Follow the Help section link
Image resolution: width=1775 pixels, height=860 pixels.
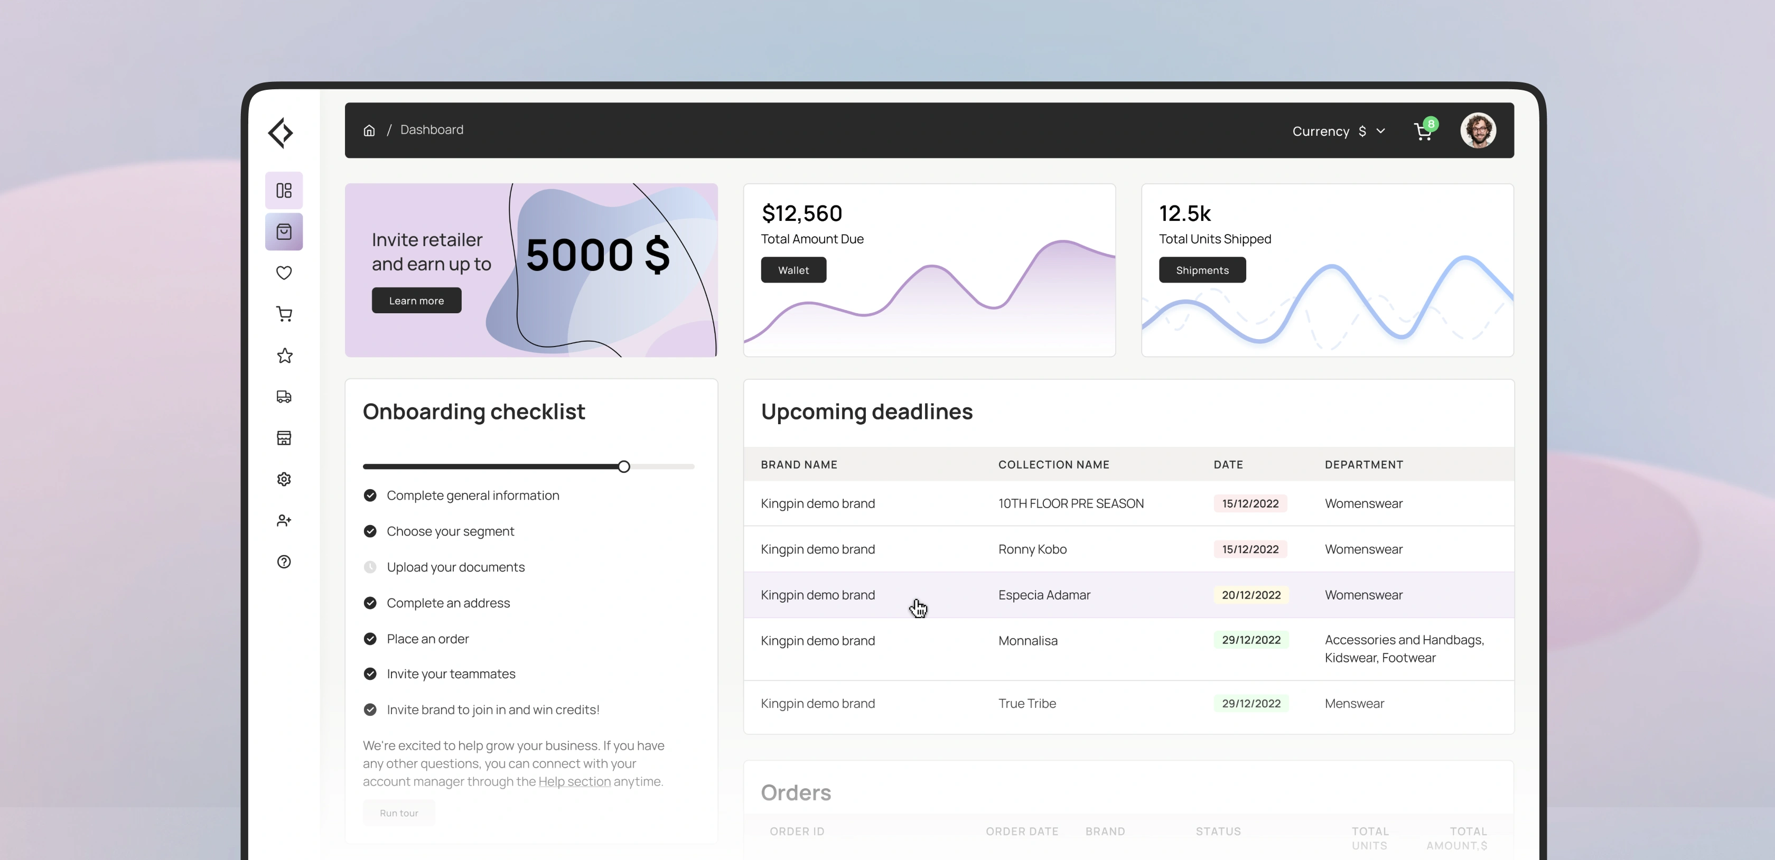pyautogui.click(x=575, y=781)
